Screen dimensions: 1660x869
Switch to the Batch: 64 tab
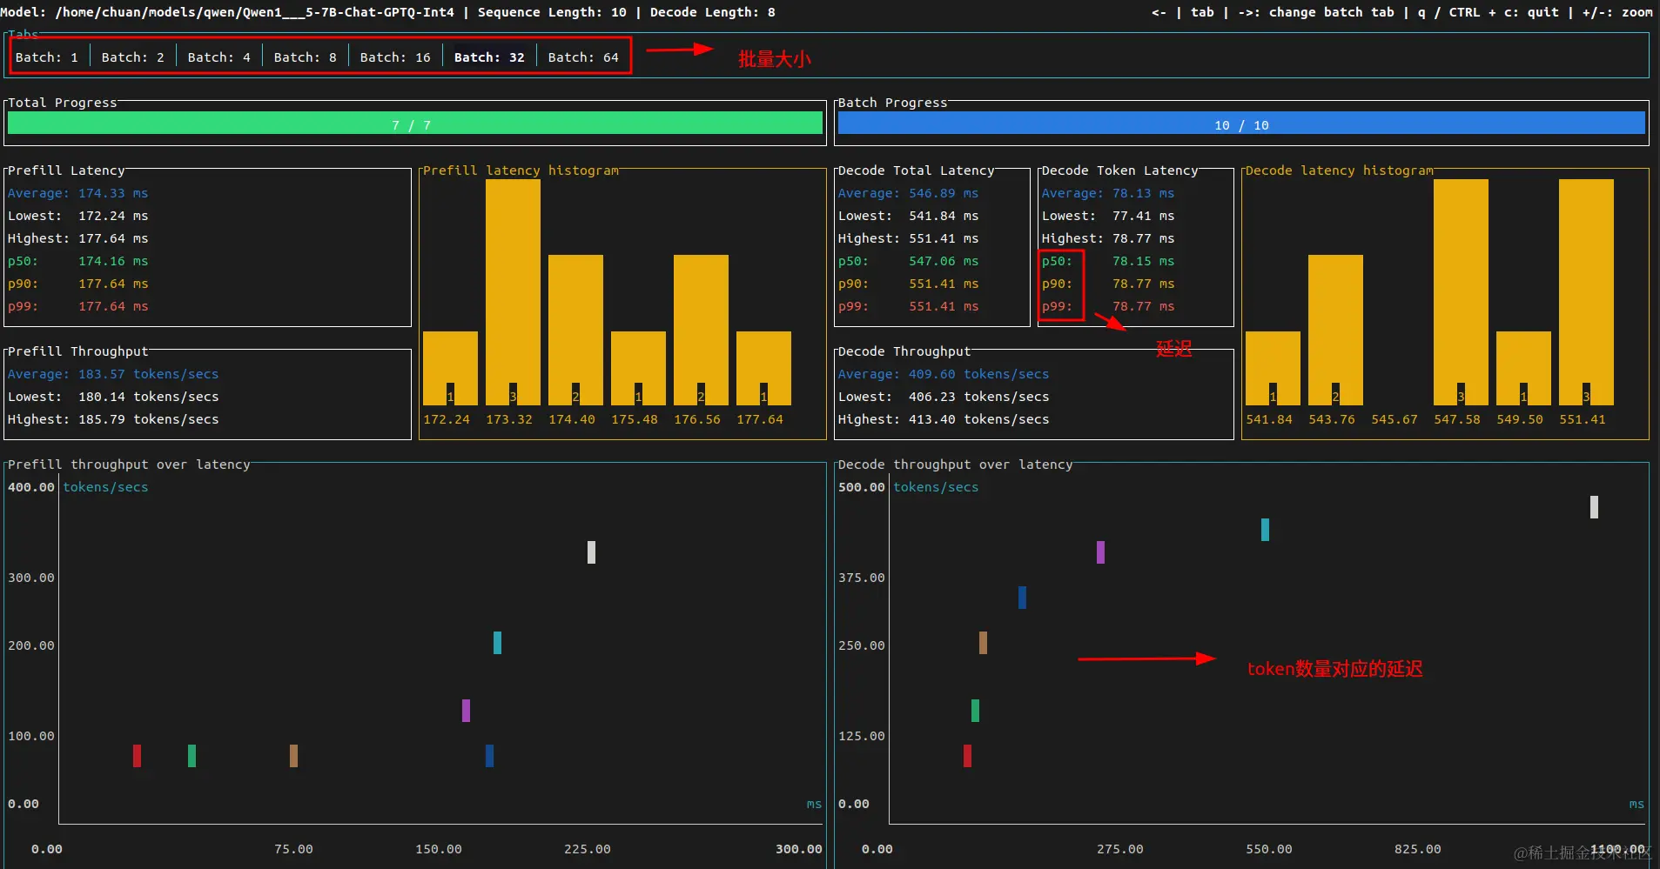pos(583,57)
